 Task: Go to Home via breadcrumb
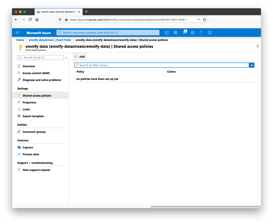click(20, 40)
